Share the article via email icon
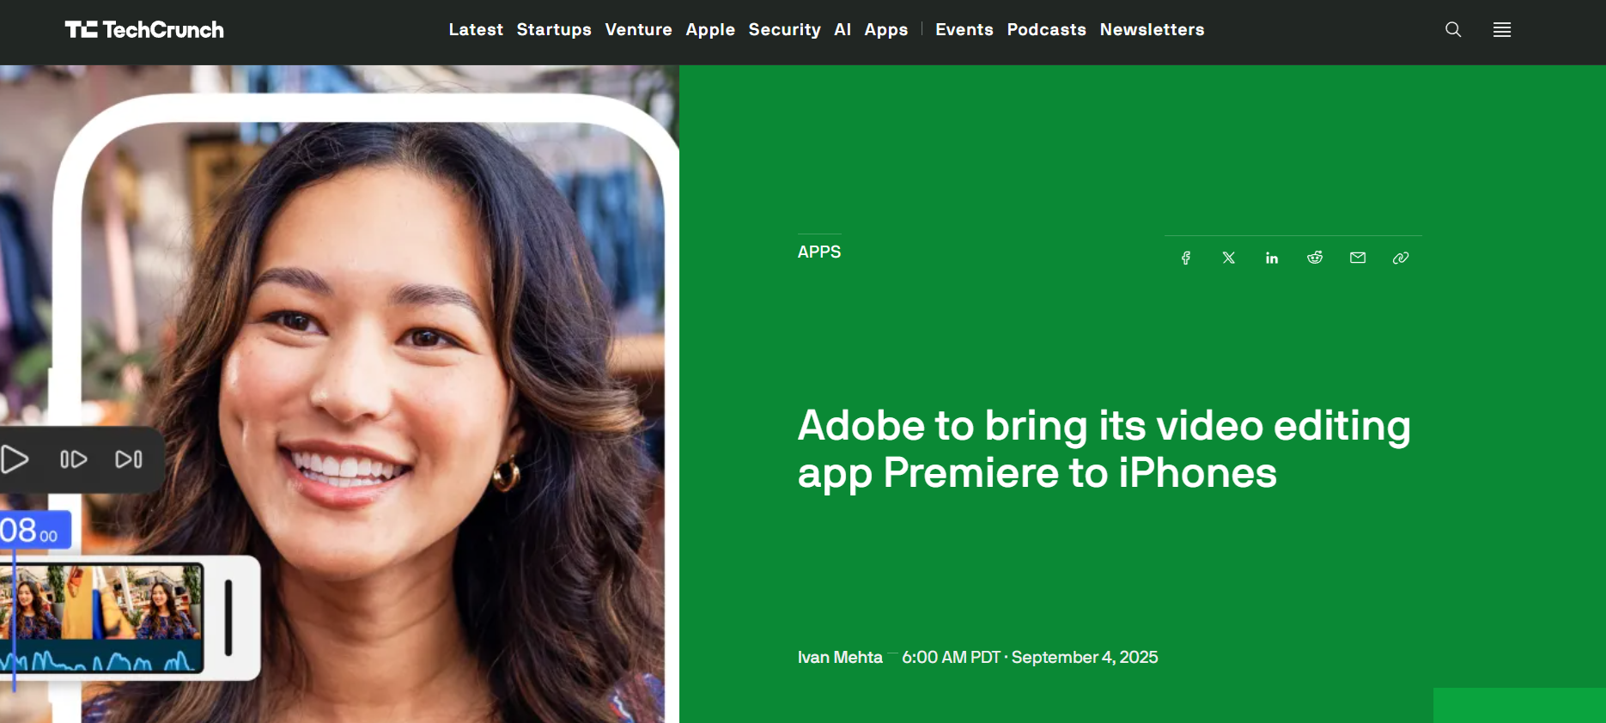The height and width of the screenshot is (723, 1606). [x=1358, y=258]
